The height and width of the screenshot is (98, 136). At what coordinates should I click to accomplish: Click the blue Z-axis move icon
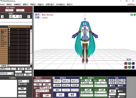coord(133,67)
